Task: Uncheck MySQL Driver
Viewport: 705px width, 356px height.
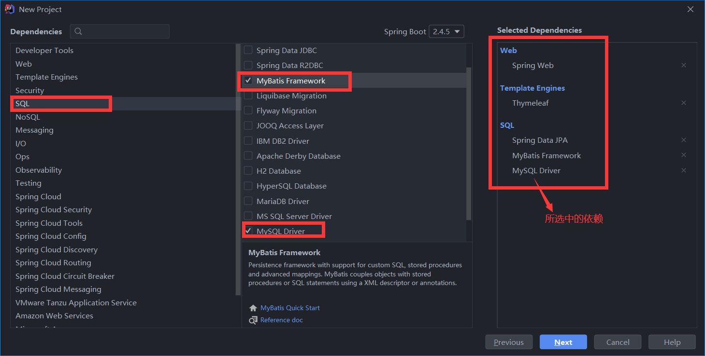Action: 248,231
